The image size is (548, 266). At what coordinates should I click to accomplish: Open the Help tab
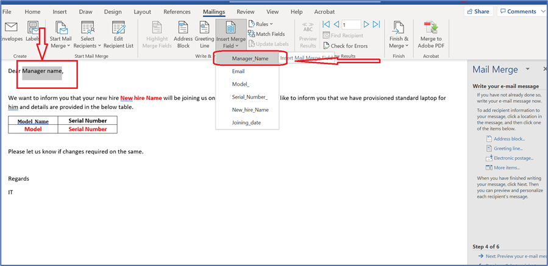coord(296,12)
